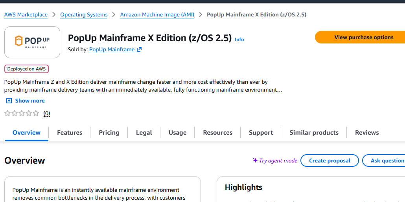Select the Overview tab
Screen dimensions: 405x202
point(27,133)
